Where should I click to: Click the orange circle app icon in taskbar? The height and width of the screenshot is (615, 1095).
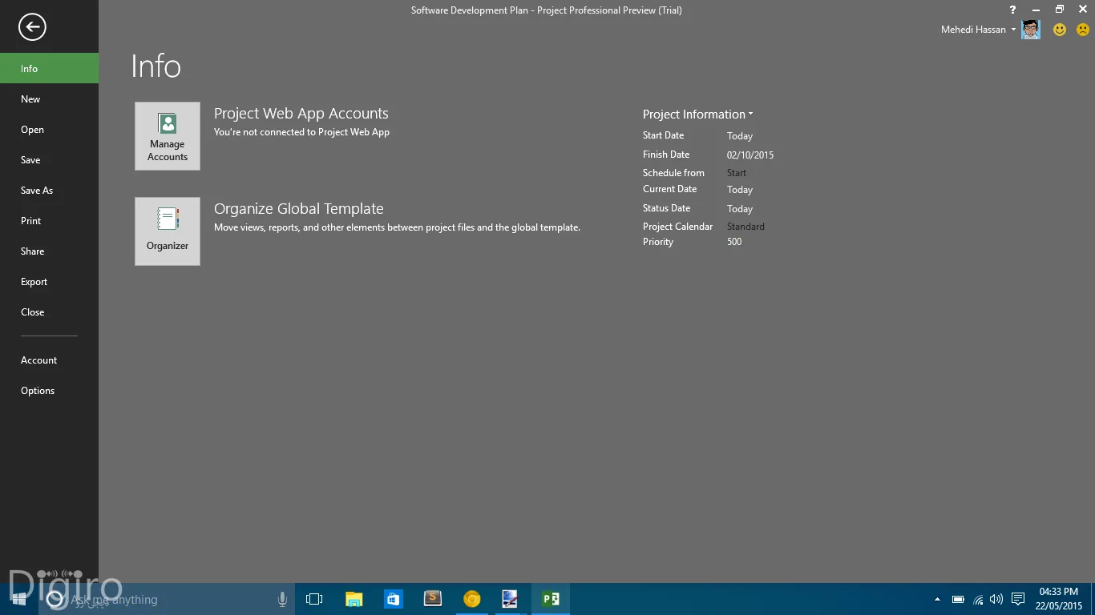tap(472, 599)
